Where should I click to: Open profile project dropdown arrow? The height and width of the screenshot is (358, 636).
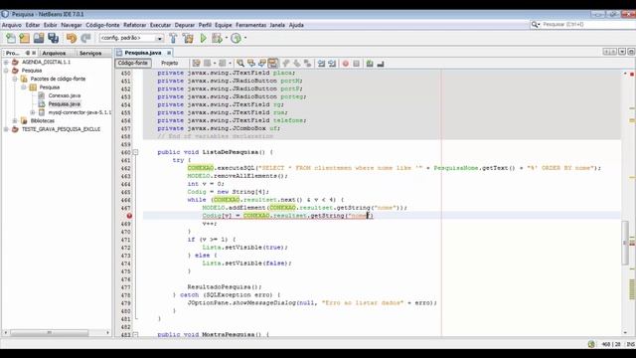[245, 38]
